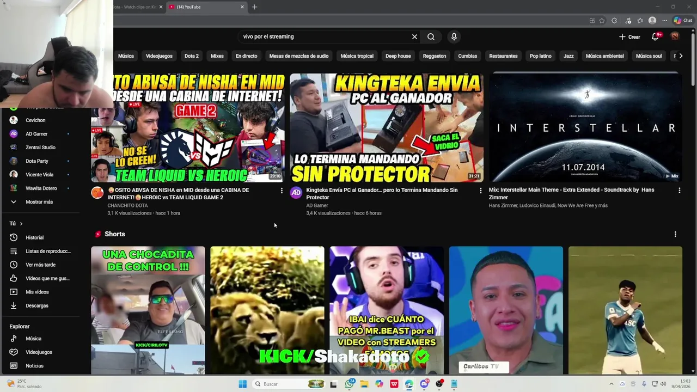The height and width of the screenshot is (392, 697).
Task: Select the Jazz filter chip
Action: 568,56
